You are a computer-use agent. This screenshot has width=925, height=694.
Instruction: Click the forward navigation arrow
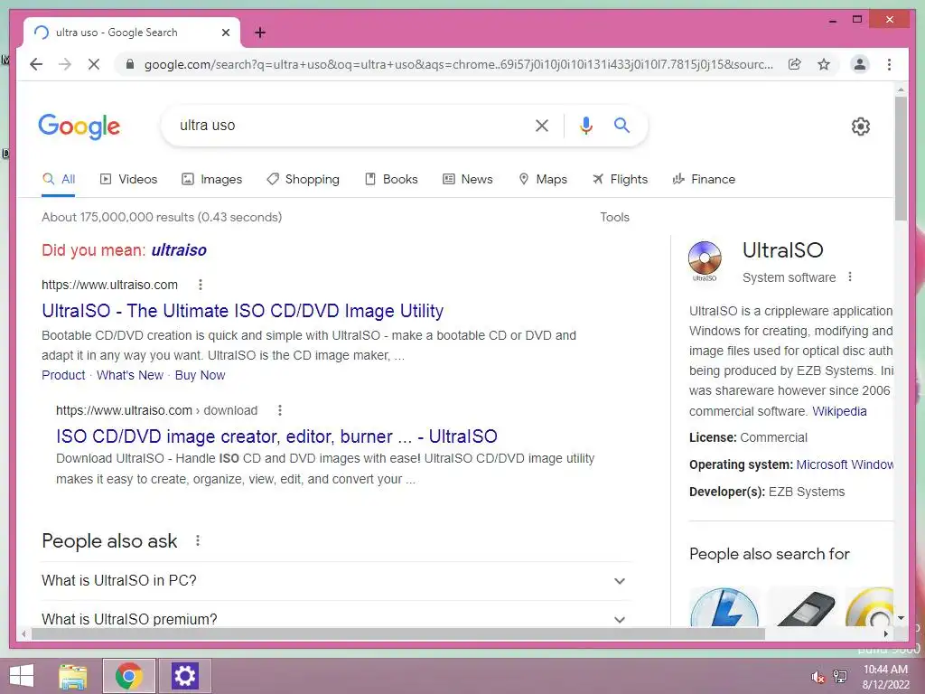click(x=65, y=64)
